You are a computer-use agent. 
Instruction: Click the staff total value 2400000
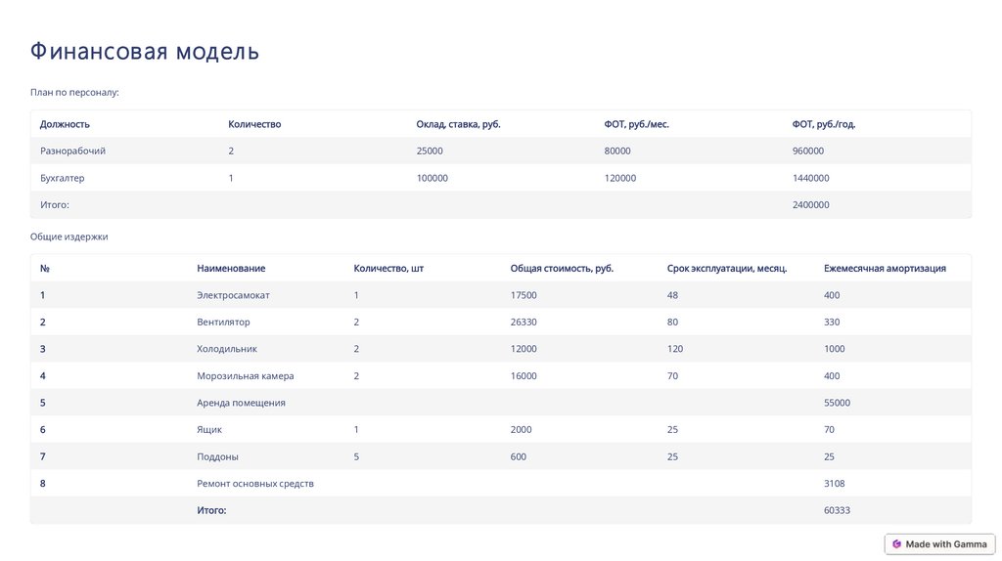click(810, 205)
